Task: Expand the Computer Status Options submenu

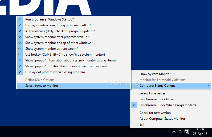Action: click(x=171, y=86)
